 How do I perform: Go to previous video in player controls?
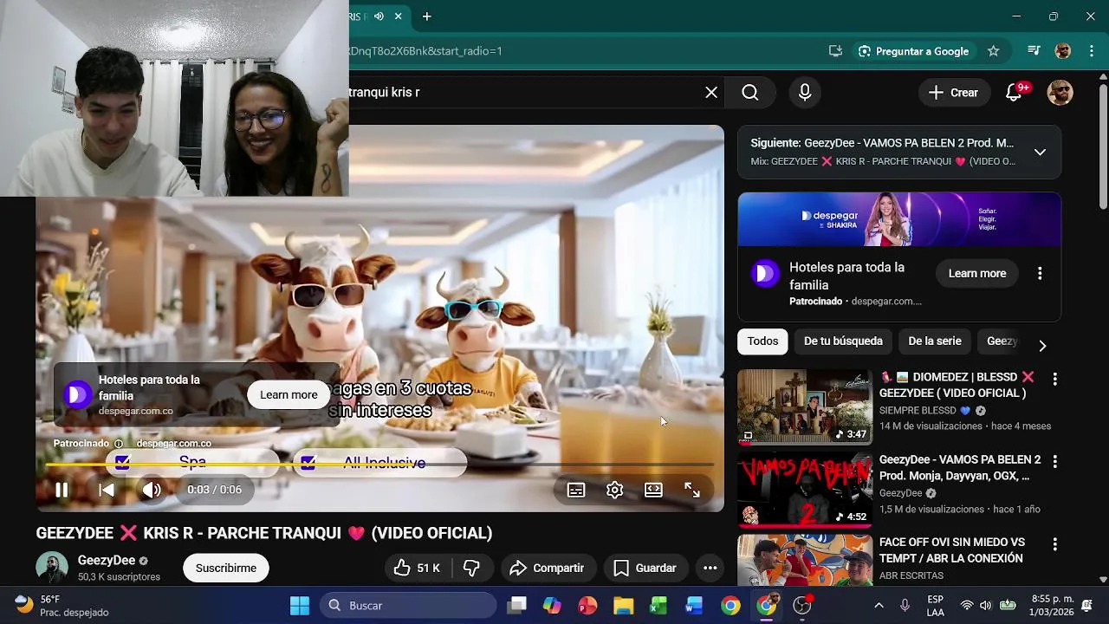click(x=107, y=490)
